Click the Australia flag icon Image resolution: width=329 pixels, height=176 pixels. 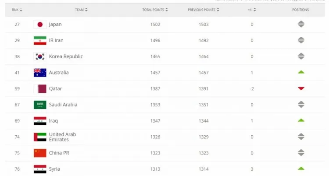click(x=40, y=73)
